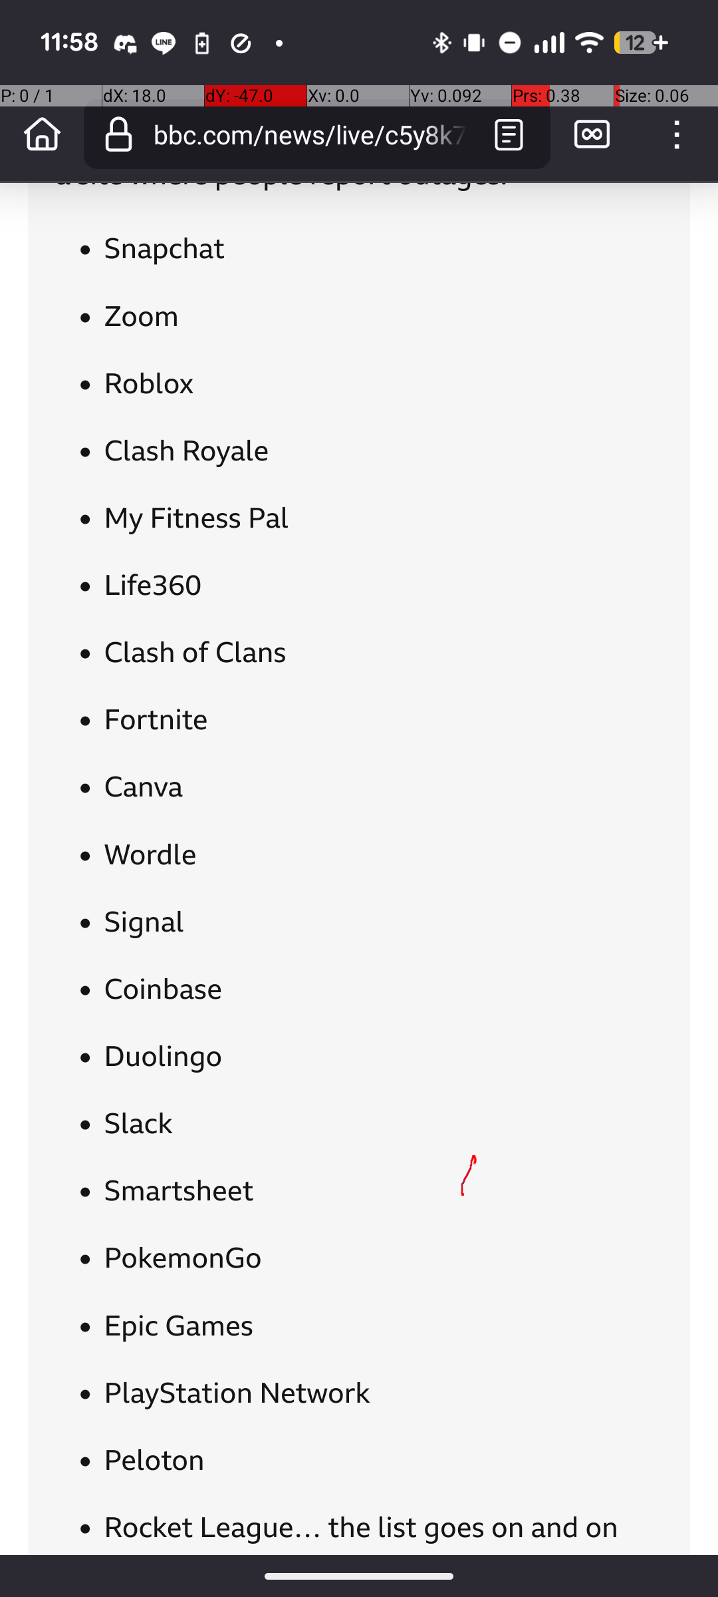Tap the Snapchat list item
Image resolution: width=718 pixels, height=1597 pixels.
(x=164, y=250)
